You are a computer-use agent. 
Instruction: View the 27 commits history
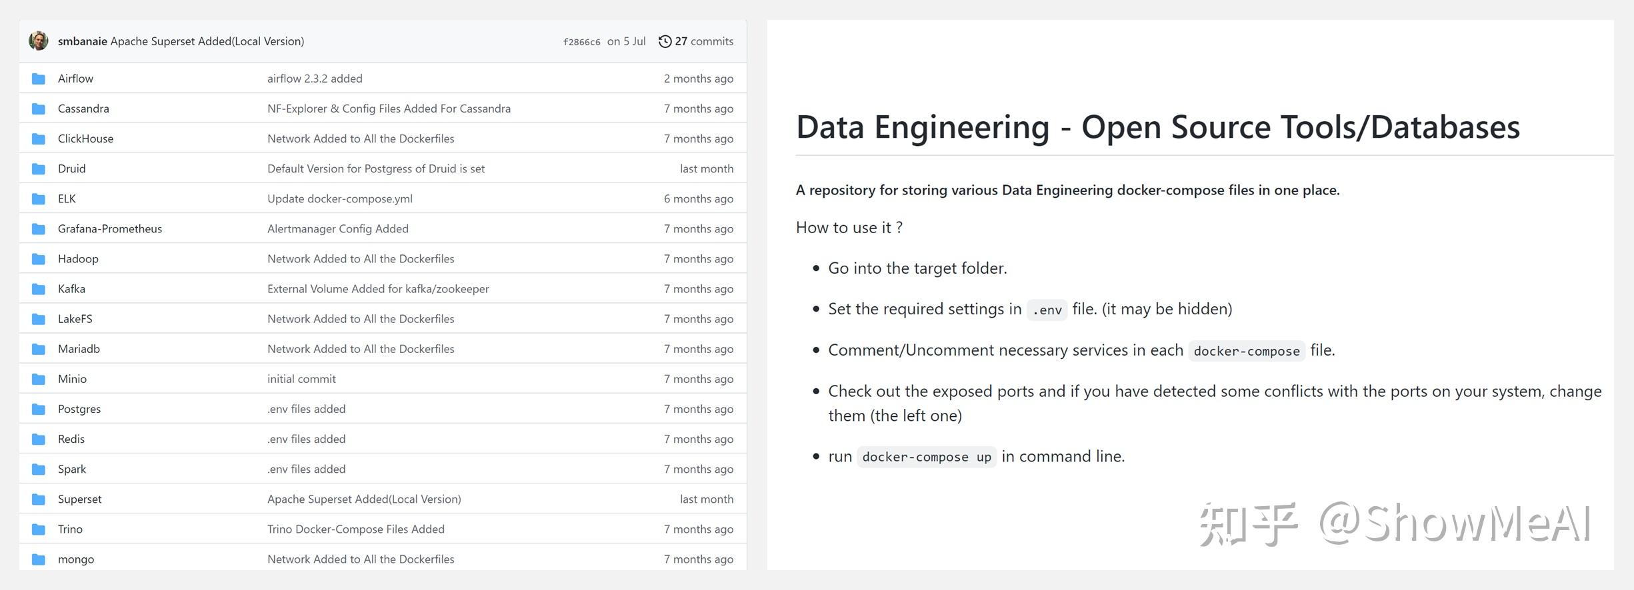click(x=704, y=41)
